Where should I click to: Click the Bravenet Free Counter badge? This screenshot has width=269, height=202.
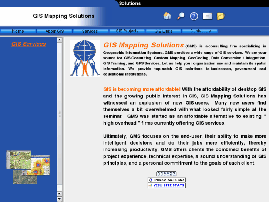167,180
